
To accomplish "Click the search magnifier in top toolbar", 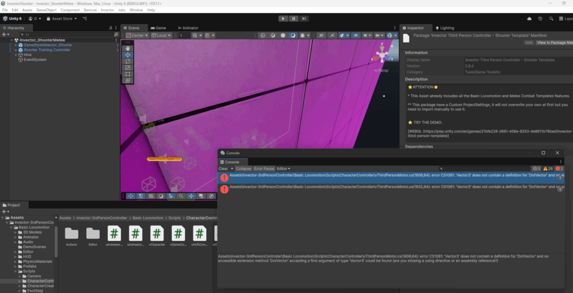I will (x=551, y=18).
